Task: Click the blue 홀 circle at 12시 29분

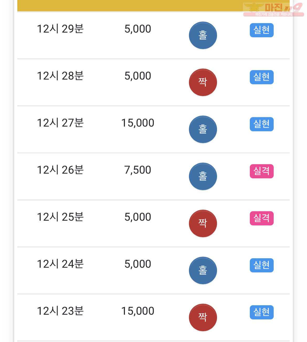Action: (203, 35)
